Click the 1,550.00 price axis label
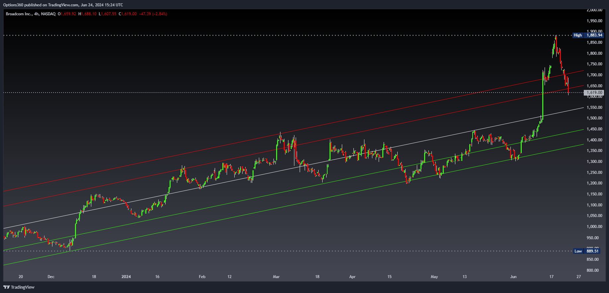The height and width of the screenshot is (293, 609). (x=594, y=108)
